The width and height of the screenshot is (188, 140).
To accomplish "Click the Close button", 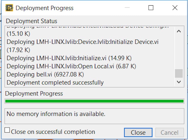I will click(x=138, y=132).
